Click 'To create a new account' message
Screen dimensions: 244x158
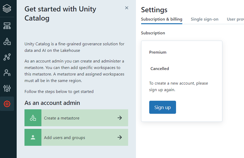click(178, 86)
